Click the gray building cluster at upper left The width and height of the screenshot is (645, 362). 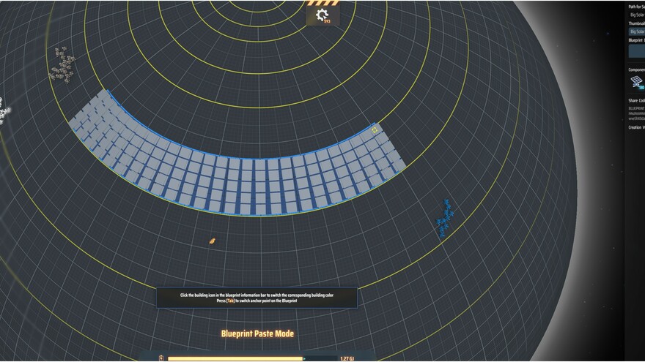click(62, 64)
